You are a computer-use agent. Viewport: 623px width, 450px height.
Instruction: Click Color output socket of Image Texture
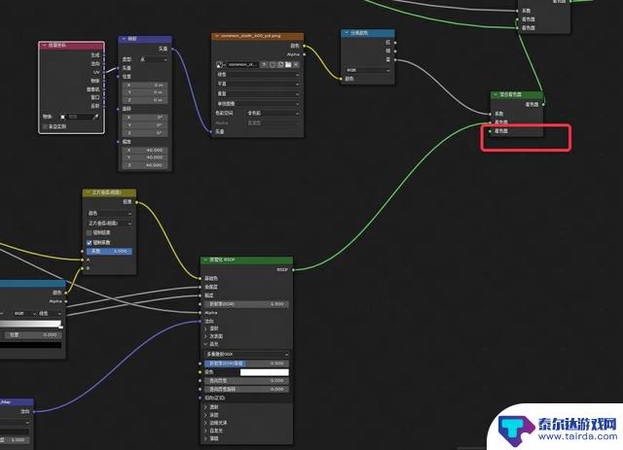click(305, 46)
